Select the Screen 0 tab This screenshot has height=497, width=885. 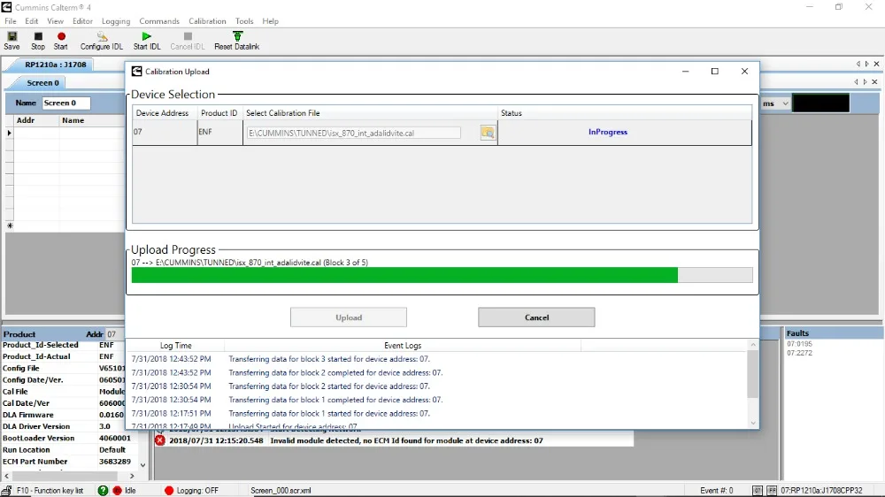coord(42,83)
